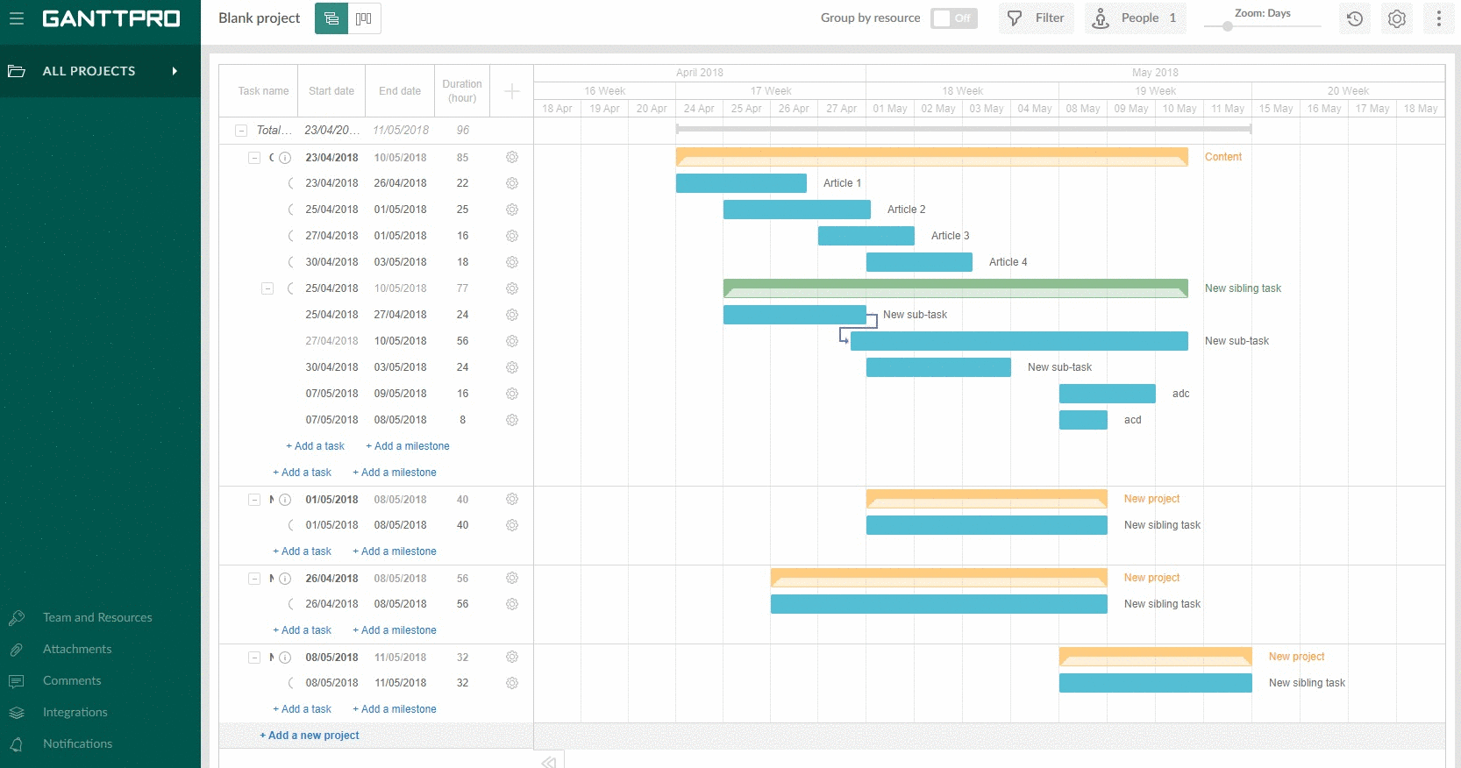Click the Zoom Days slider handle
This screenshot has height=768, width=1461.
pyautogui.click(x=1228, y=26)
